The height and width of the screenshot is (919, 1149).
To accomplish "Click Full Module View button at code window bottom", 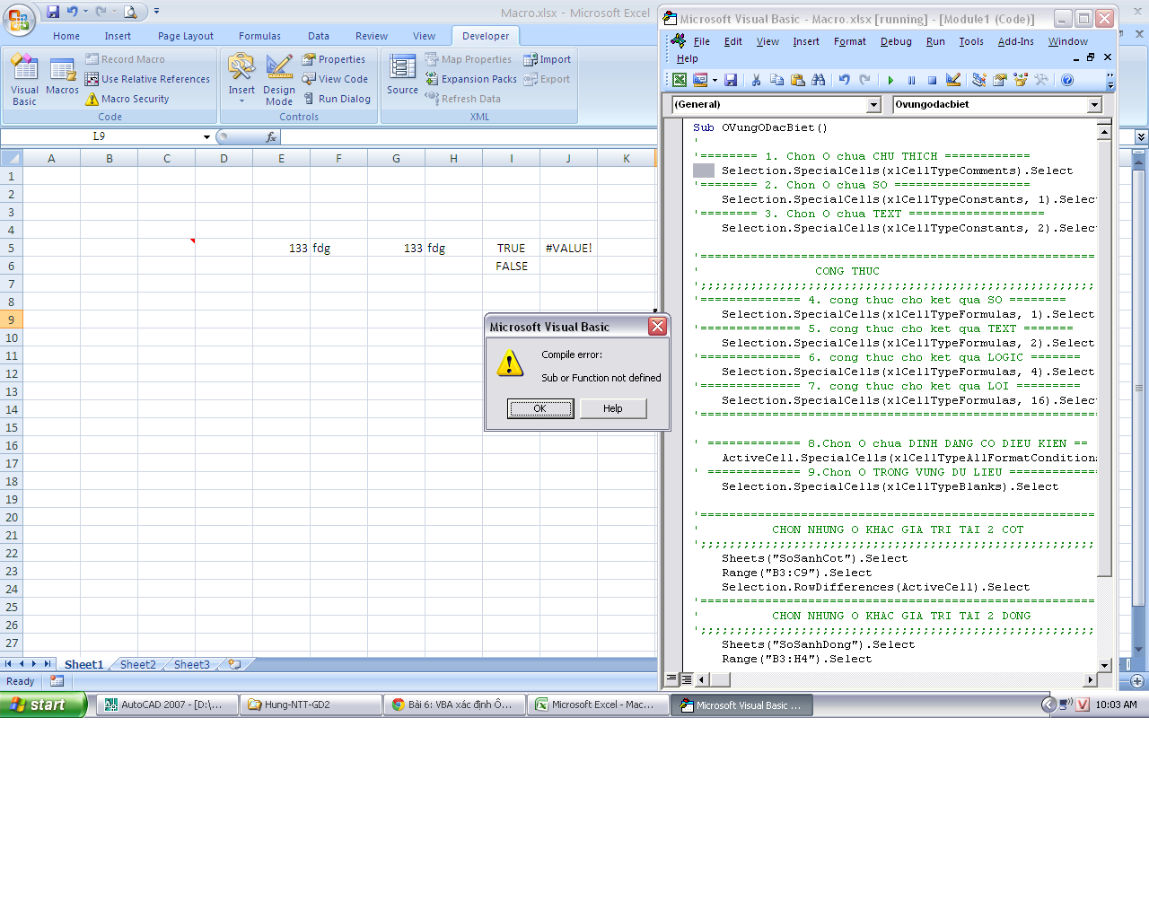I will 686,679.
